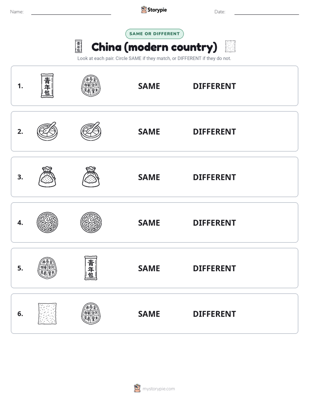Image resolution: width=309 pixels, height=401 pixels.
Task: Click the first bowl with spoon in row 2
Action: (x=47, y=131)
